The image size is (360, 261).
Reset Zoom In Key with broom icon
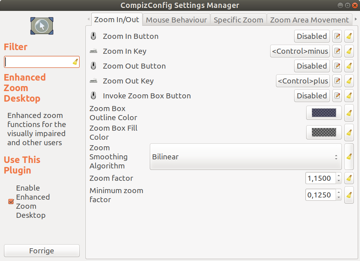pyautogui.click(x=349, y=51)
